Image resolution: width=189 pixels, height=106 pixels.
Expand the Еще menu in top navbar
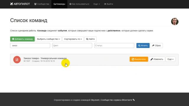[x=97, y=4]
